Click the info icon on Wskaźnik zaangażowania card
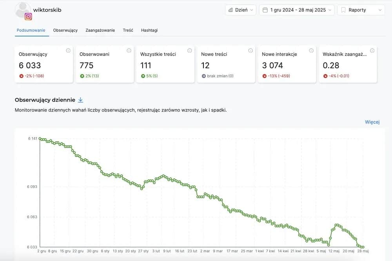 point(373,50)
